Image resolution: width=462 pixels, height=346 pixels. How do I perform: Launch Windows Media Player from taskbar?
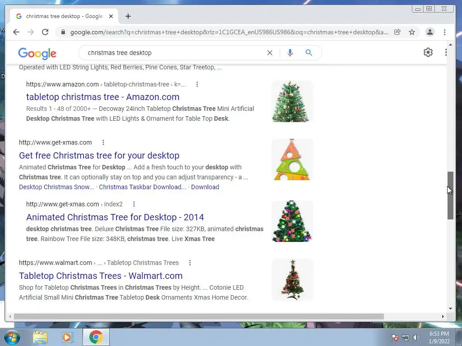coord(67,337)
